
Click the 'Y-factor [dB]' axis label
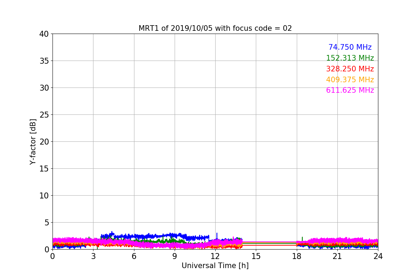pyautogui.click(x=33, y=142)
